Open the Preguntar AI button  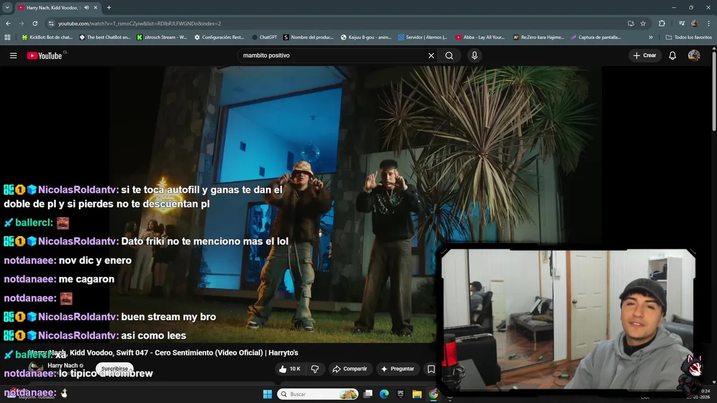[x=397, y=369]
